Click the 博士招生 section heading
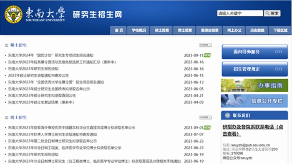This screenshot has height=164, width=292. point(18,117)
